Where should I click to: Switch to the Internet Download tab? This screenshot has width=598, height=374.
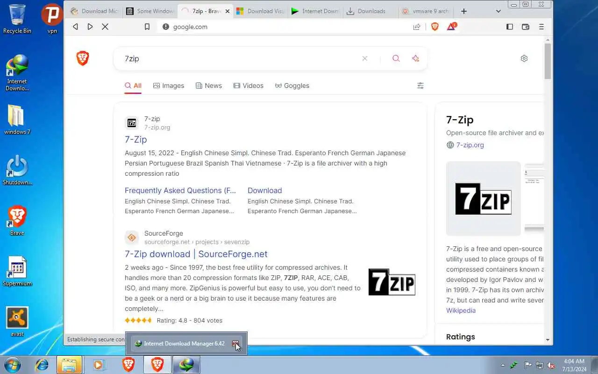coord(315,11)
